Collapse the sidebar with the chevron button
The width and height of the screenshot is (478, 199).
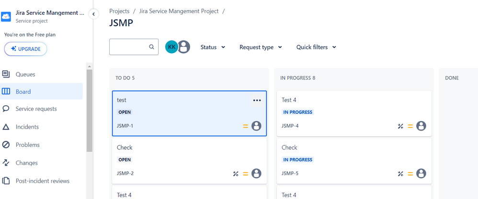(x=93, y=14)
